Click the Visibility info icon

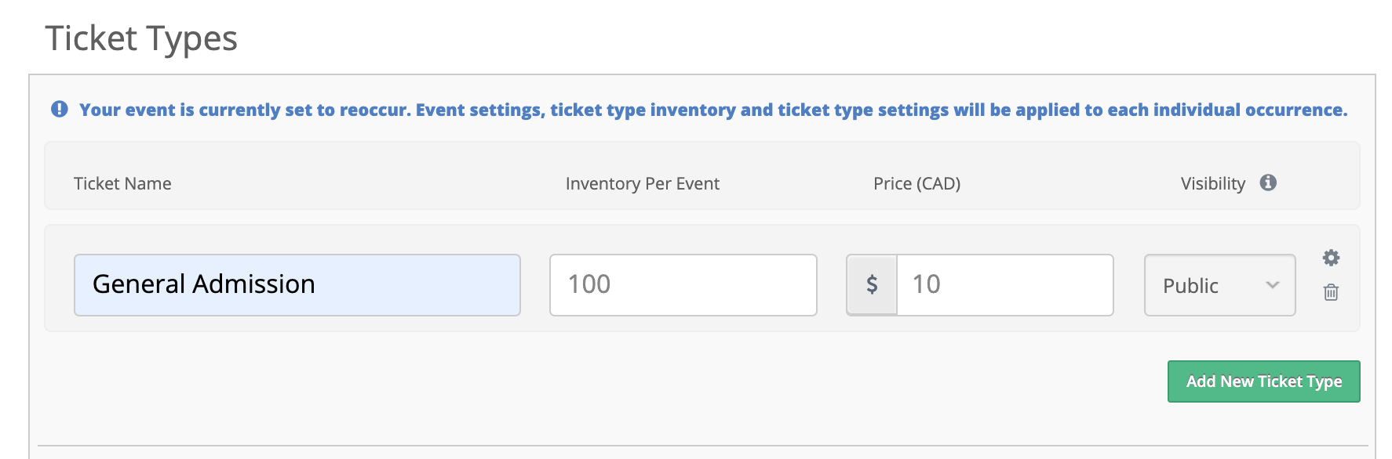coord(1268,183)
